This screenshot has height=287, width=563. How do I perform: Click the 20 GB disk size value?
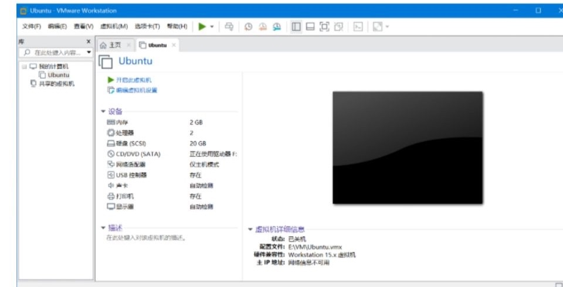pos(198,143)
